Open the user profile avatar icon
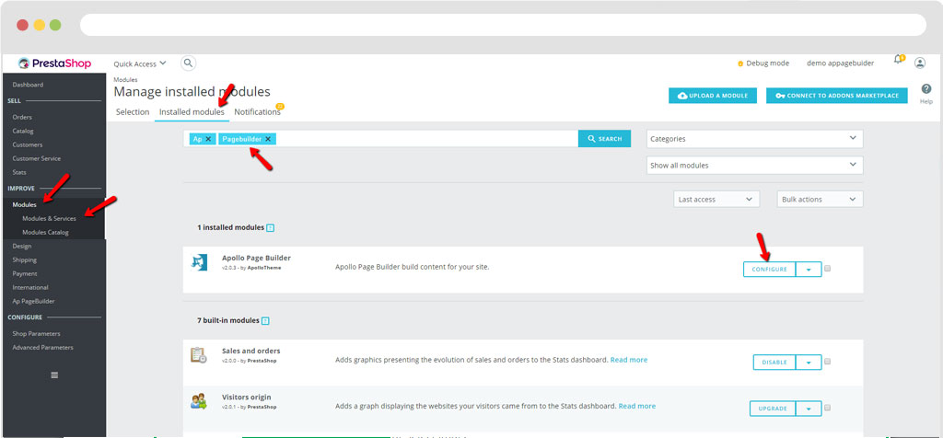Image resolution: width=943 pixels, height=438 pixels. coord(920,63)
